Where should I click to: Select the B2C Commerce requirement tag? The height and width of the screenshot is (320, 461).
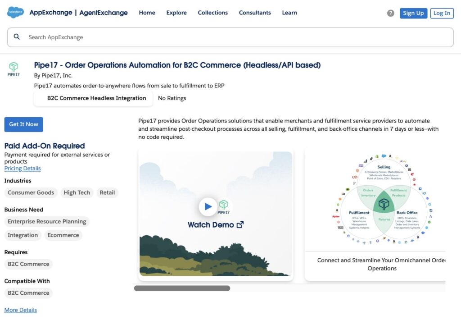pyautogui.click(x=28, y=264)
